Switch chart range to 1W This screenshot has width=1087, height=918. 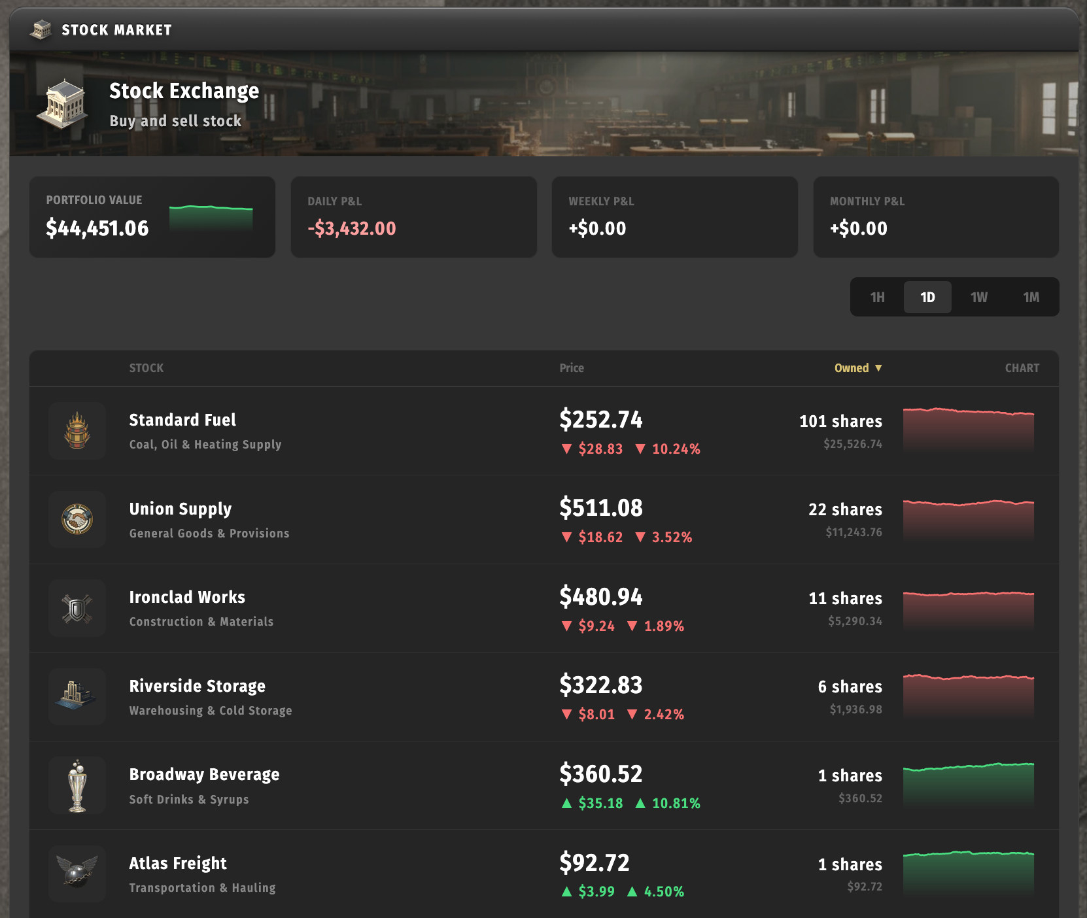click(978, 297)
